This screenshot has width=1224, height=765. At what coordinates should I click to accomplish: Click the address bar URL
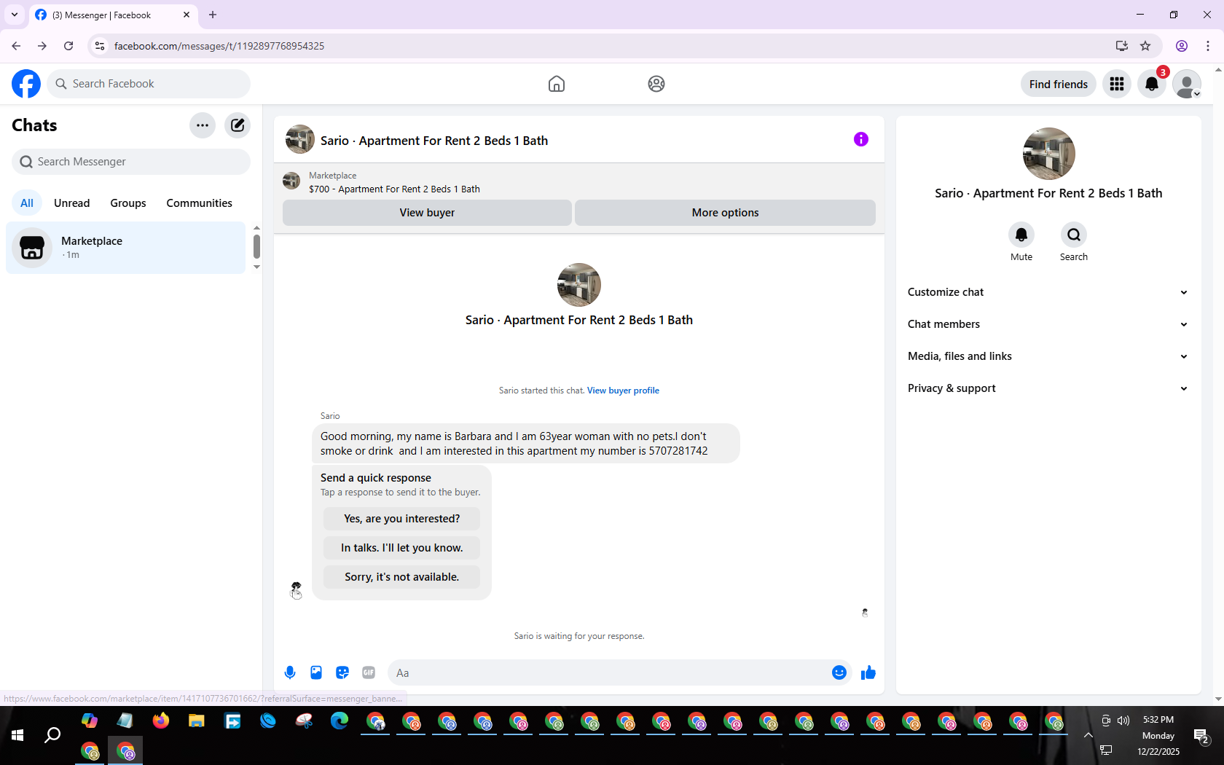pyautogui.click(x=219, y=46)
